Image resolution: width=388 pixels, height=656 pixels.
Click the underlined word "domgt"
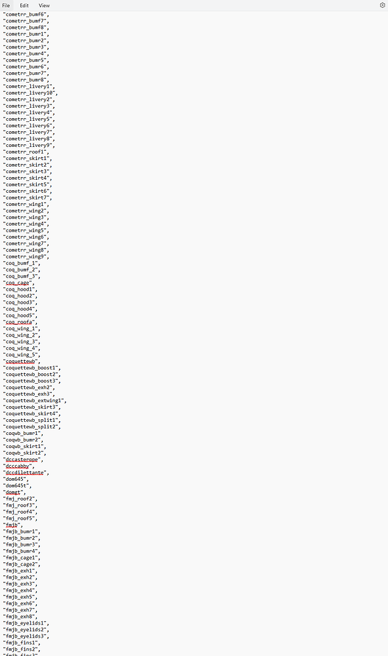click(x=13, y=492)
